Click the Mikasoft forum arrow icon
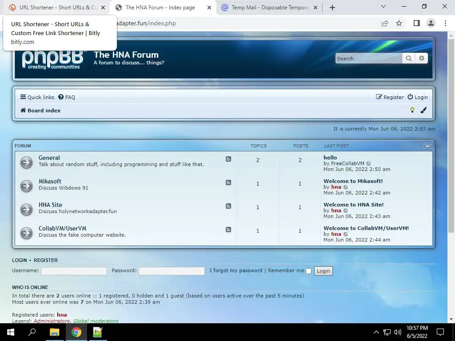This screenshot has width=455, height=341. tap(26, 186)
